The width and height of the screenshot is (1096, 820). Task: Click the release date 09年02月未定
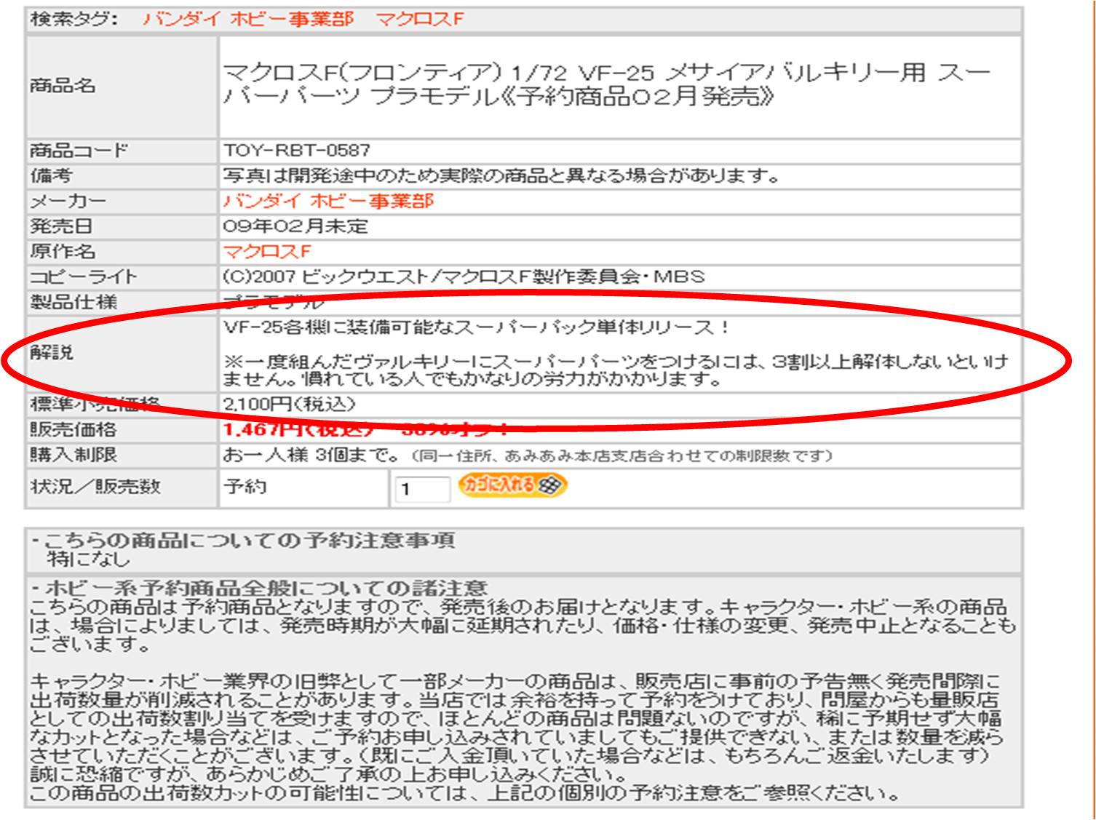295,226
